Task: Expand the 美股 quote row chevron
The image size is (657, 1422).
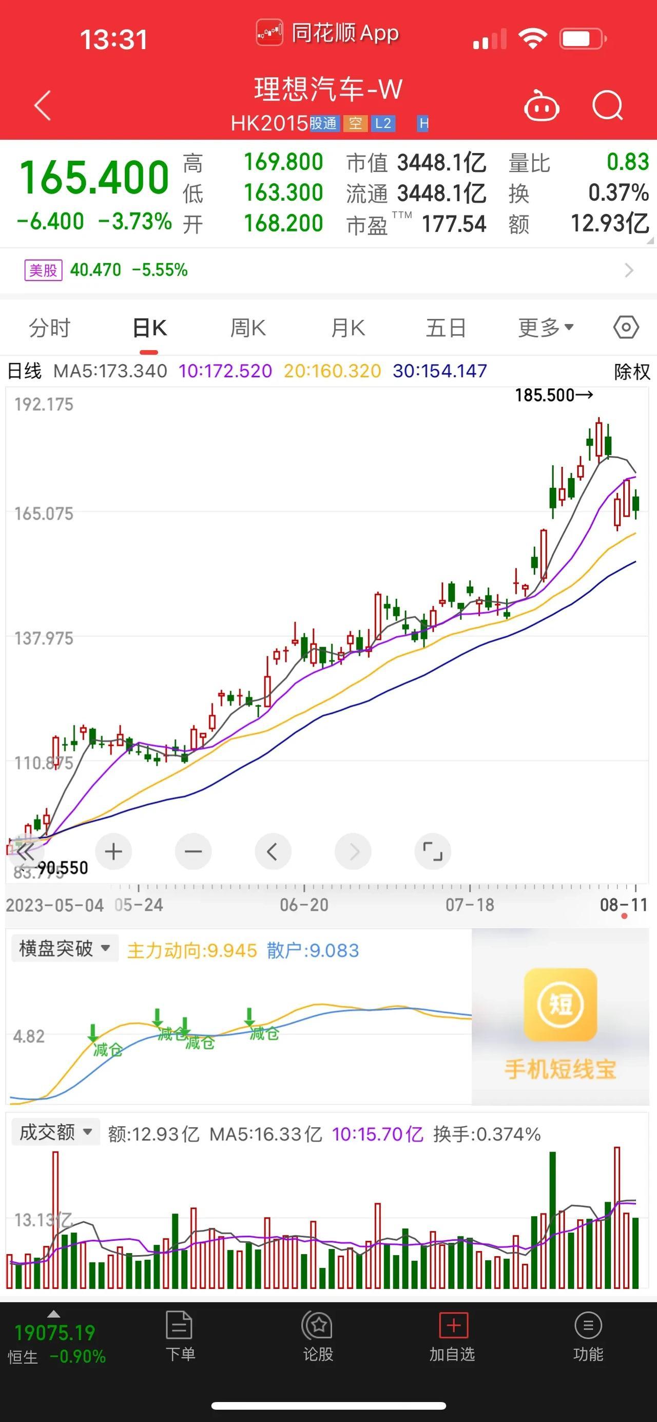Action: (629, 270)
